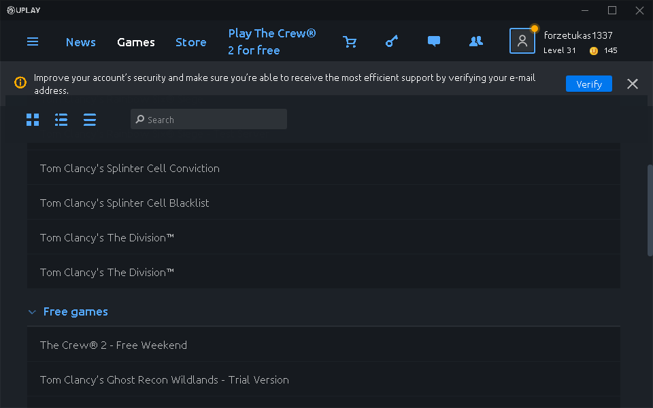Open the hamburger main menu
Screen dimensions: 653x408
[33, 41]
